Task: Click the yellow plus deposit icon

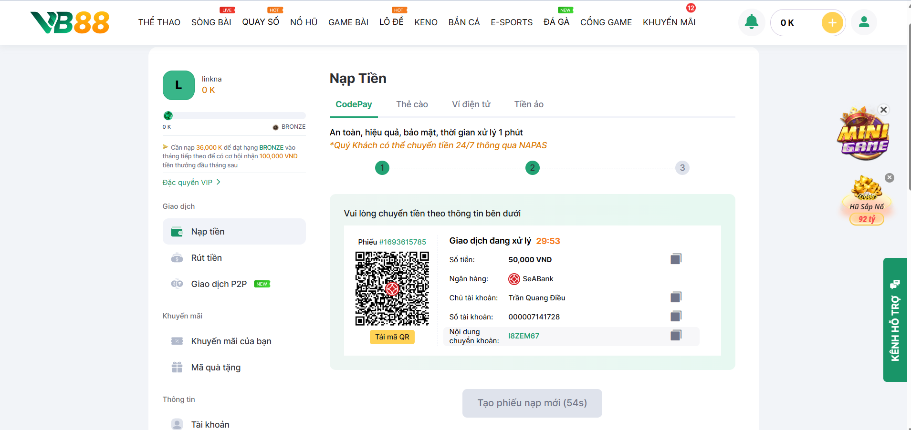Action: point(832,22)
